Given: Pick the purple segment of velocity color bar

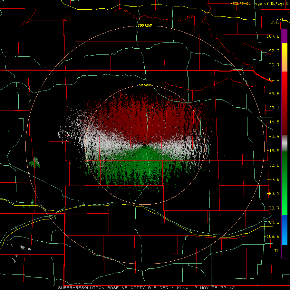Looking at the screenshot, I should point(285,36).
